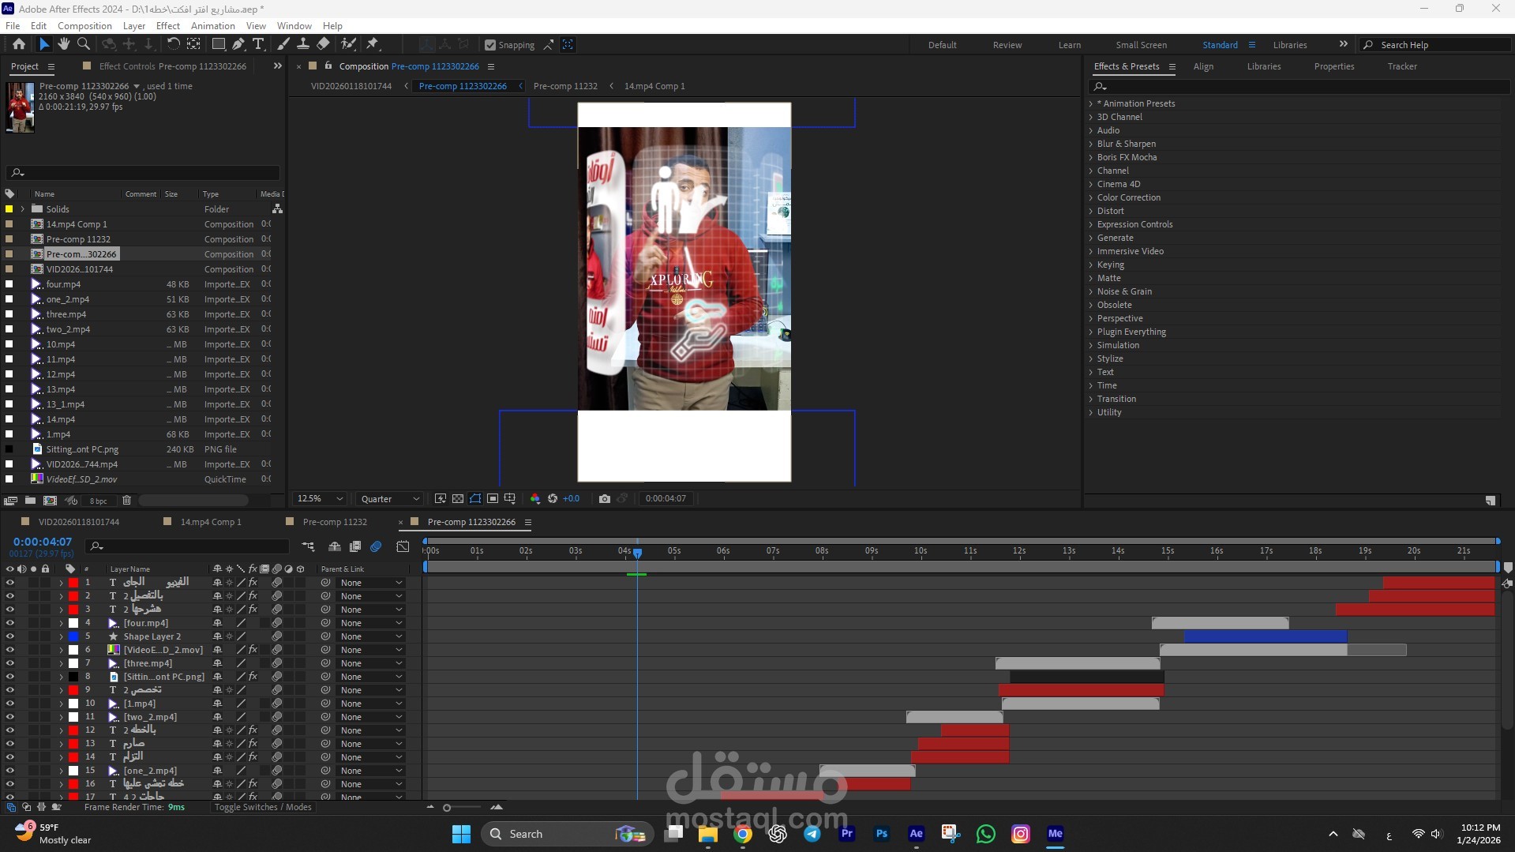Toggle the Snapping checkbox
Screen dimensions: 1515x852
tap(490, 45)
